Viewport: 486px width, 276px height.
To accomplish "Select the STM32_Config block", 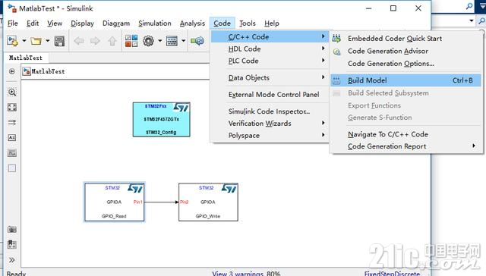I will [162, 120].
